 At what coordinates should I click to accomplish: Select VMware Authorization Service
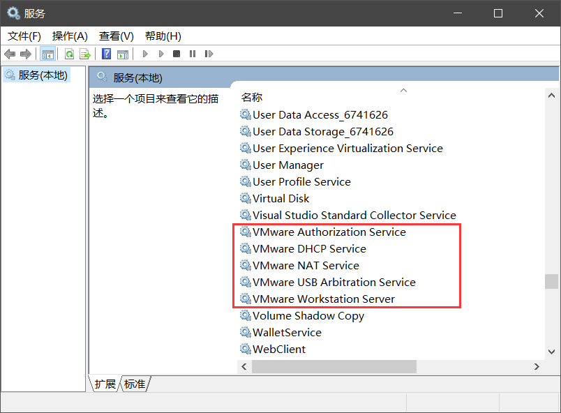(x=323, y=232)
